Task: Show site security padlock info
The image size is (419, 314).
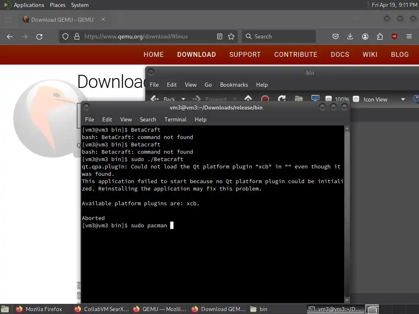Action: click(77, 36)
